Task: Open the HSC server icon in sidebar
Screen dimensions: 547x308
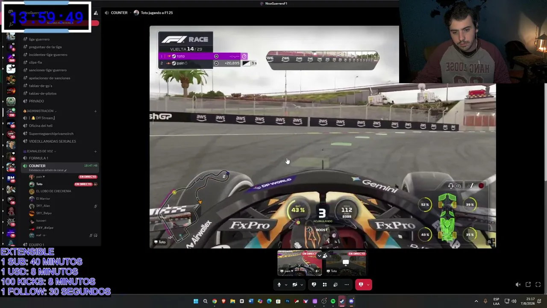Action: pos(11,124)
